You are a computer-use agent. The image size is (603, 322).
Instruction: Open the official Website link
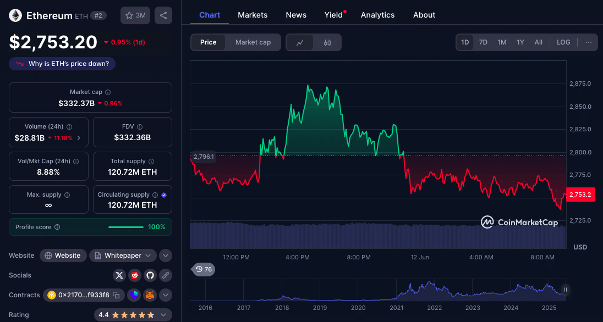click(x=63, y=256)
